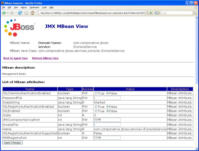Open the Help menu
The height and width of the screenshot is (151, 199).
click(51, 8)
